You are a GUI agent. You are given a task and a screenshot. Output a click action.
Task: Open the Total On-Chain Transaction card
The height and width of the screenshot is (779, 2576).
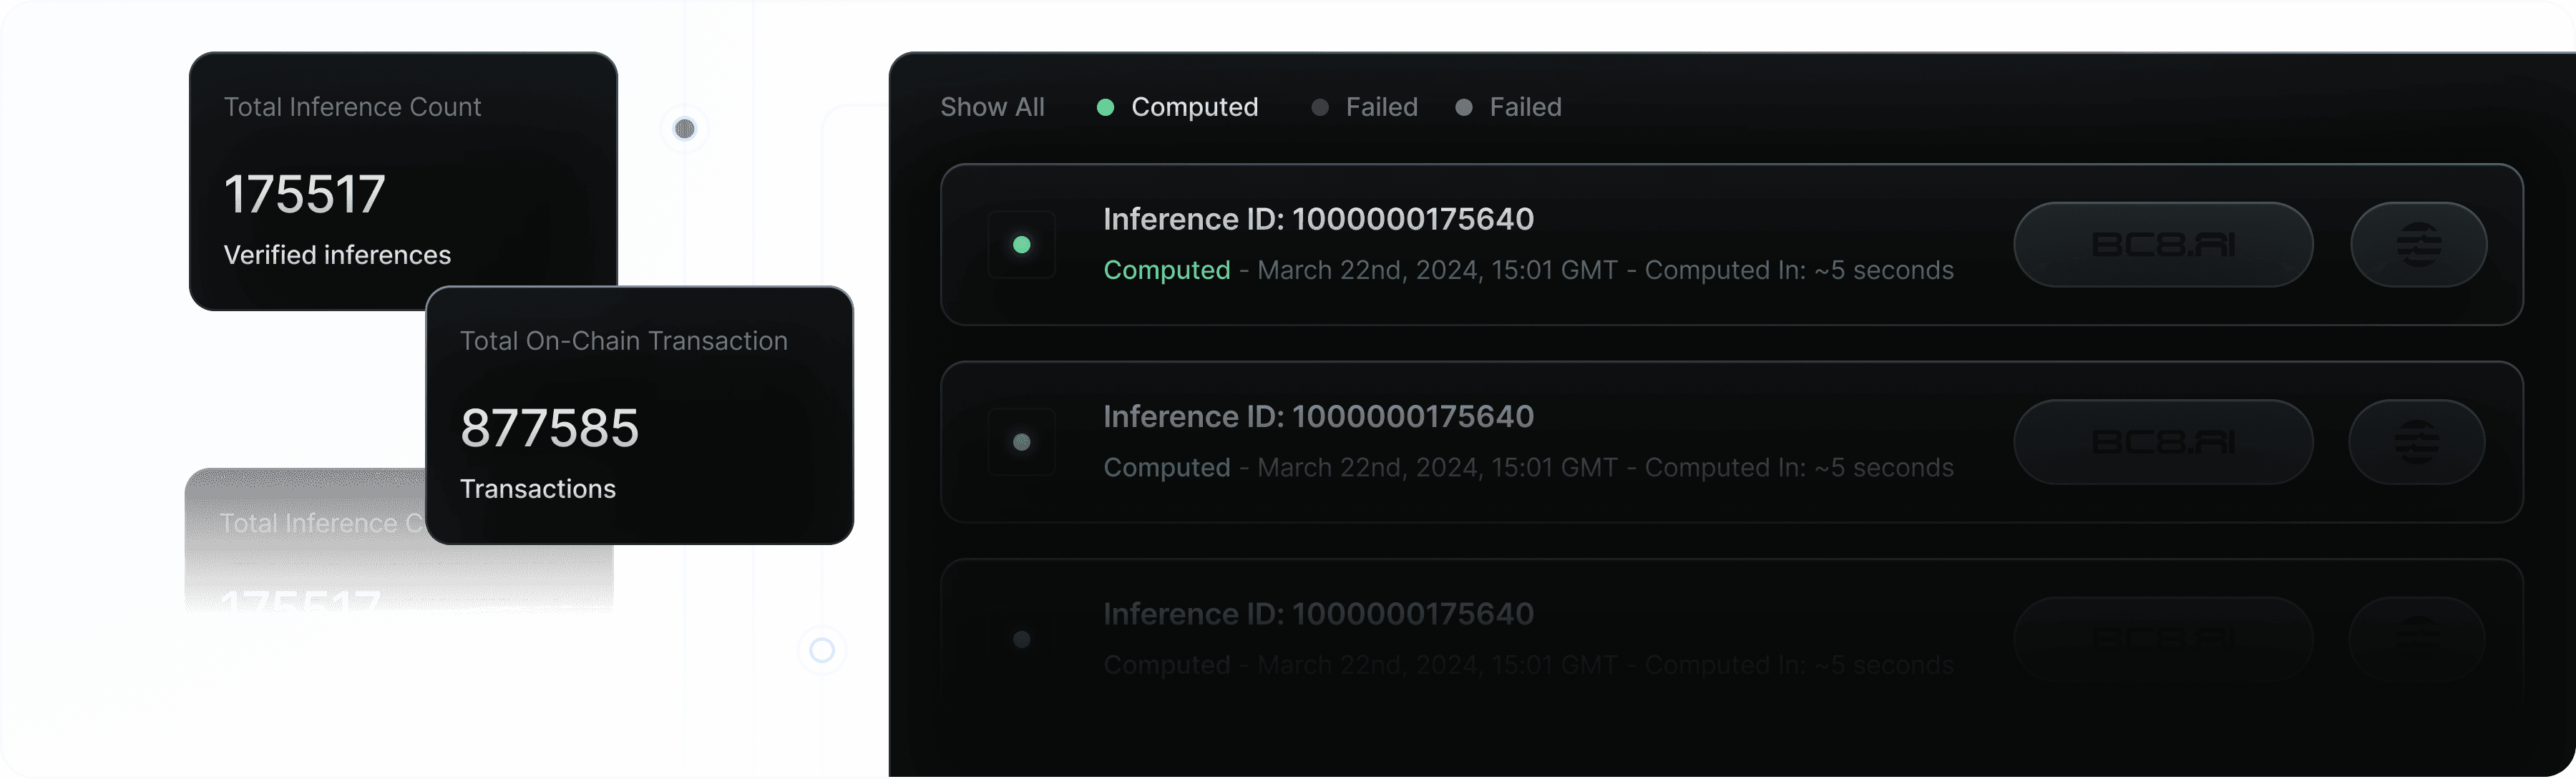[x=640, y=415]
